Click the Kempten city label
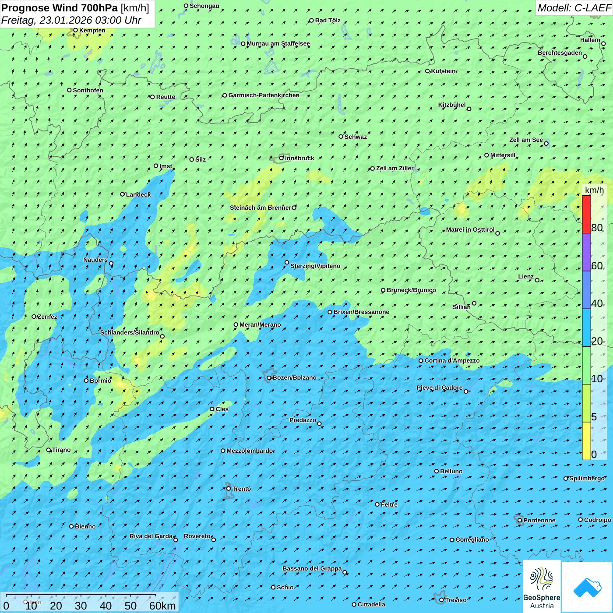 click(92, 30)
